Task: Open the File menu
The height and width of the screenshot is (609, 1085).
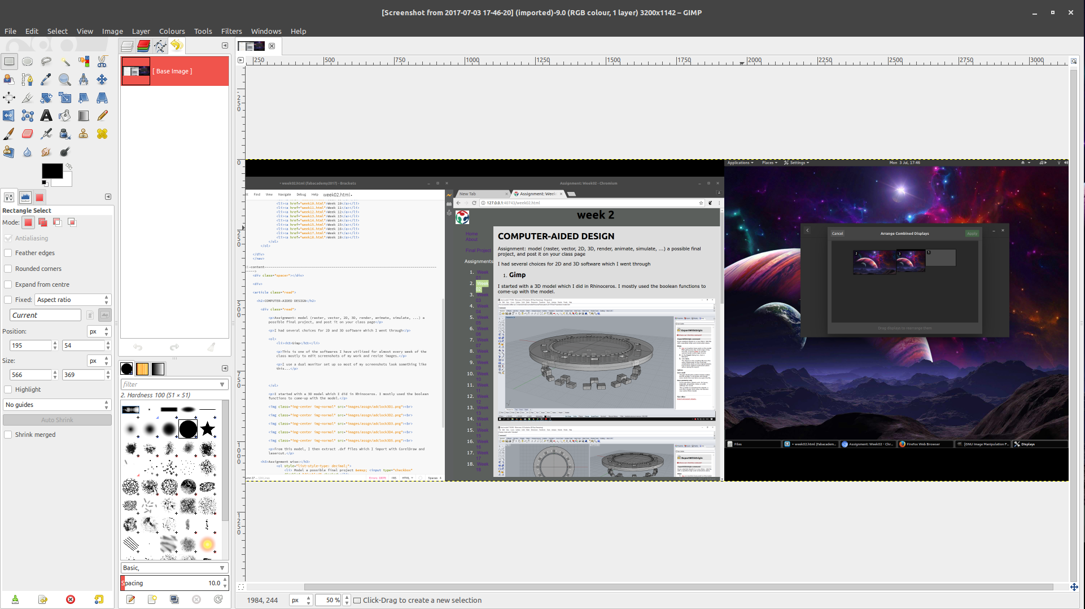Action: click(x=10, y=31)
